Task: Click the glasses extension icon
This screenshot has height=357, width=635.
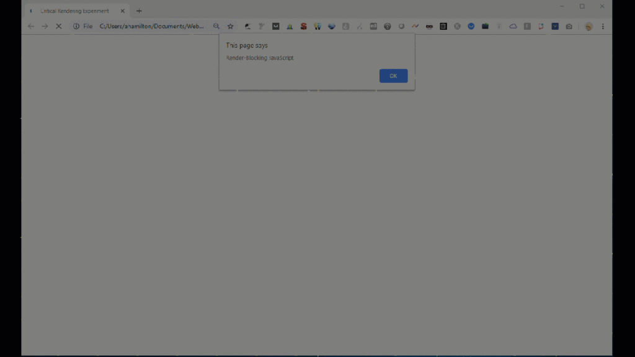Action: point(429,27)
